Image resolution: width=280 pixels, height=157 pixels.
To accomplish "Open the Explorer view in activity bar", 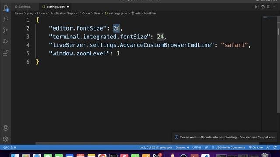I will coord(6,8).
